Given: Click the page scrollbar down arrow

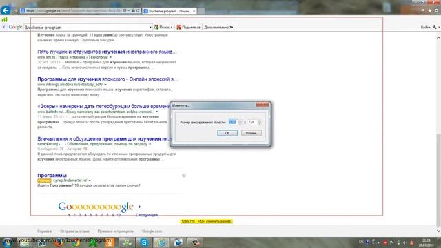Looking at the screenshot, I should [438, 231].
